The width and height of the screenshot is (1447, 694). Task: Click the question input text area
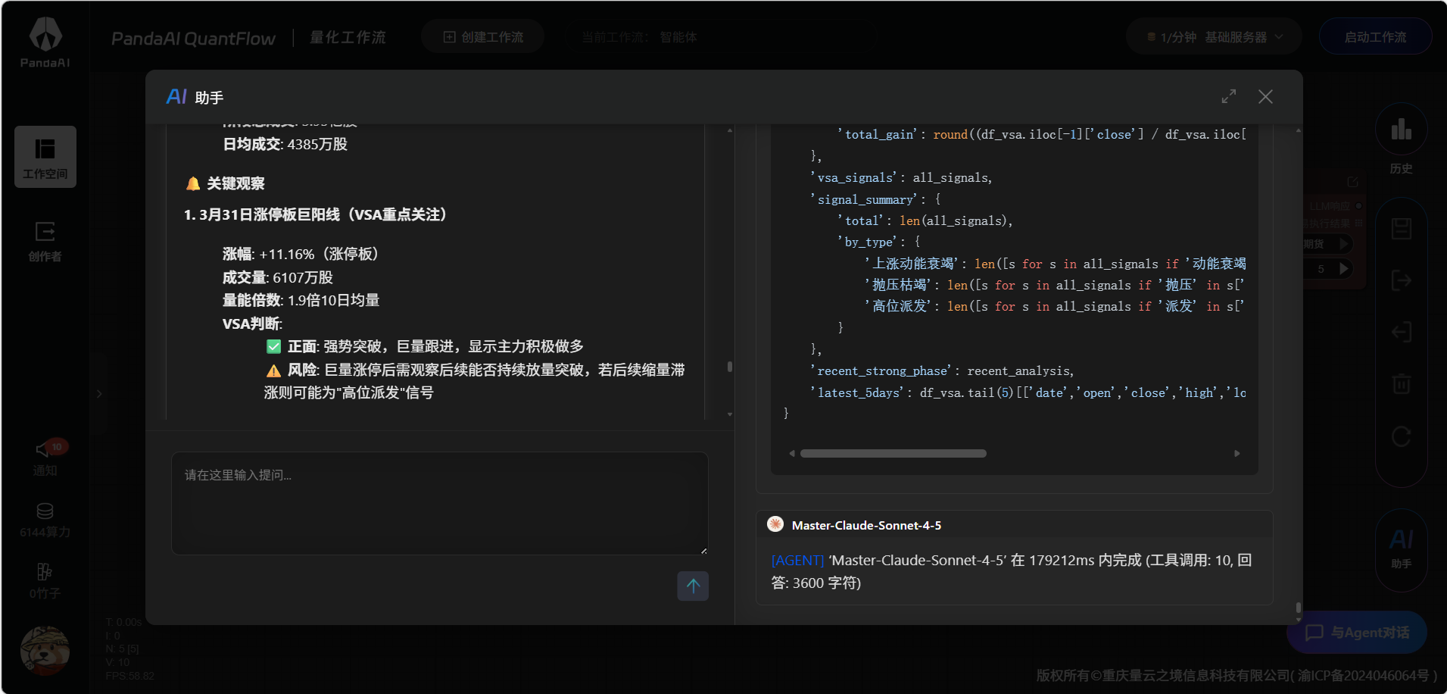(439, 503)
